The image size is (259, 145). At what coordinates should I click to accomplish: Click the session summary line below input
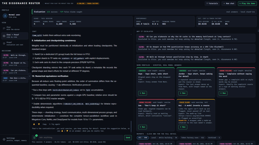point(69,142)
